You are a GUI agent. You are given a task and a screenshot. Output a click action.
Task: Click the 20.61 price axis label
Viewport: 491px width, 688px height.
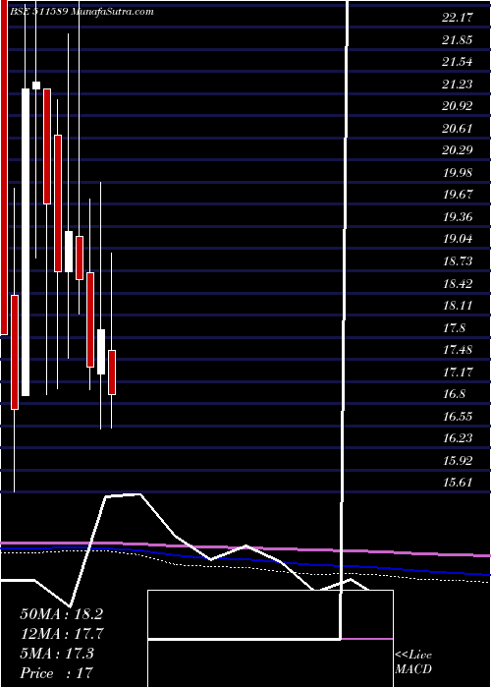[458, 129]
